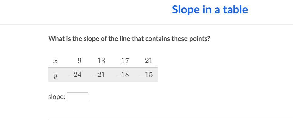Click the question text about slope

129,39
